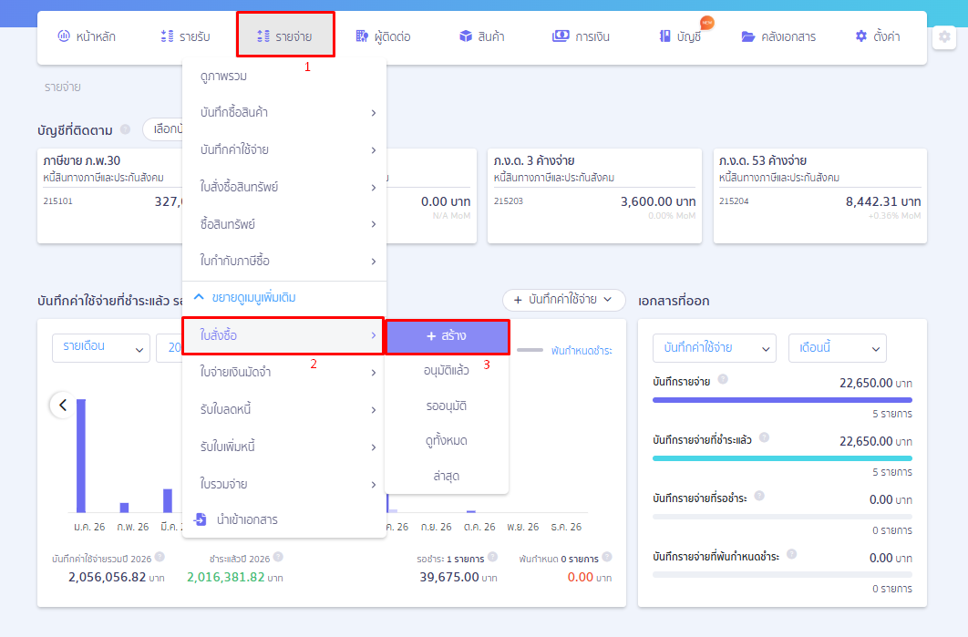Screen dimensions: 968x637
Task: Click the teal บันทึกรายจ่ายที่ชำระแล้ว progress bar
Action: click(782, 458)
